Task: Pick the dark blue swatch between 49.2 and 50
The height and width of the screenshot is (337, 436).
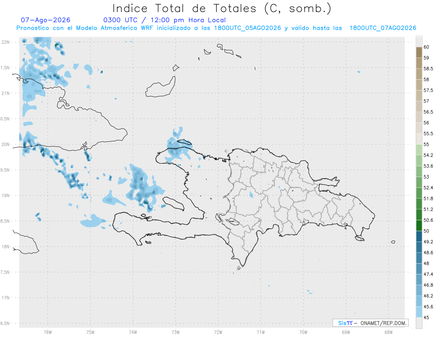Action: [419, 236]
